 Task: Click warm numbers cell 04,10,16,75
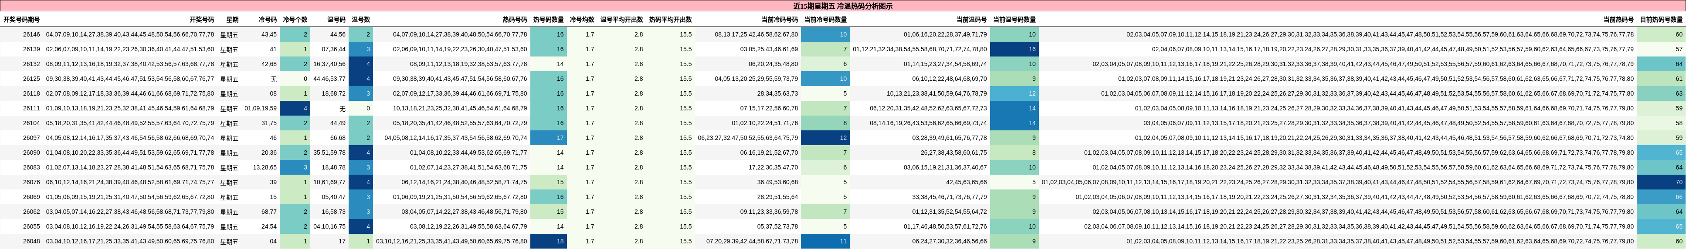329,227
